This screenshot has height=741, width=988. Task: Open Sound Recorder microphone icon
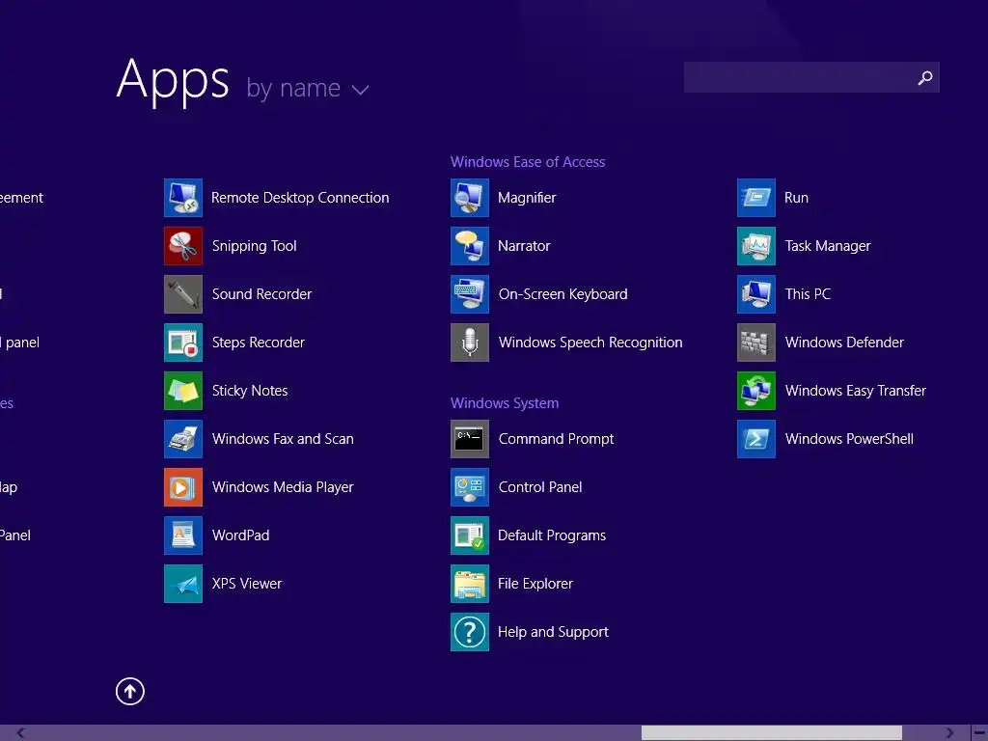coord(183,294)
